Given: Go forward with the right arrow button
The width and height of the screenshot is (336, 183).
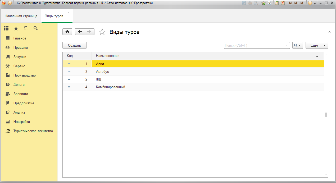Looking at the screenshot, I should (89, 32).
